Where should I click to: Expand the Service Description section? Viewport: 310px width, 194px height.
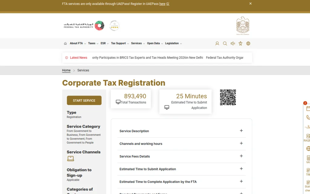click(x=182, y=131)
